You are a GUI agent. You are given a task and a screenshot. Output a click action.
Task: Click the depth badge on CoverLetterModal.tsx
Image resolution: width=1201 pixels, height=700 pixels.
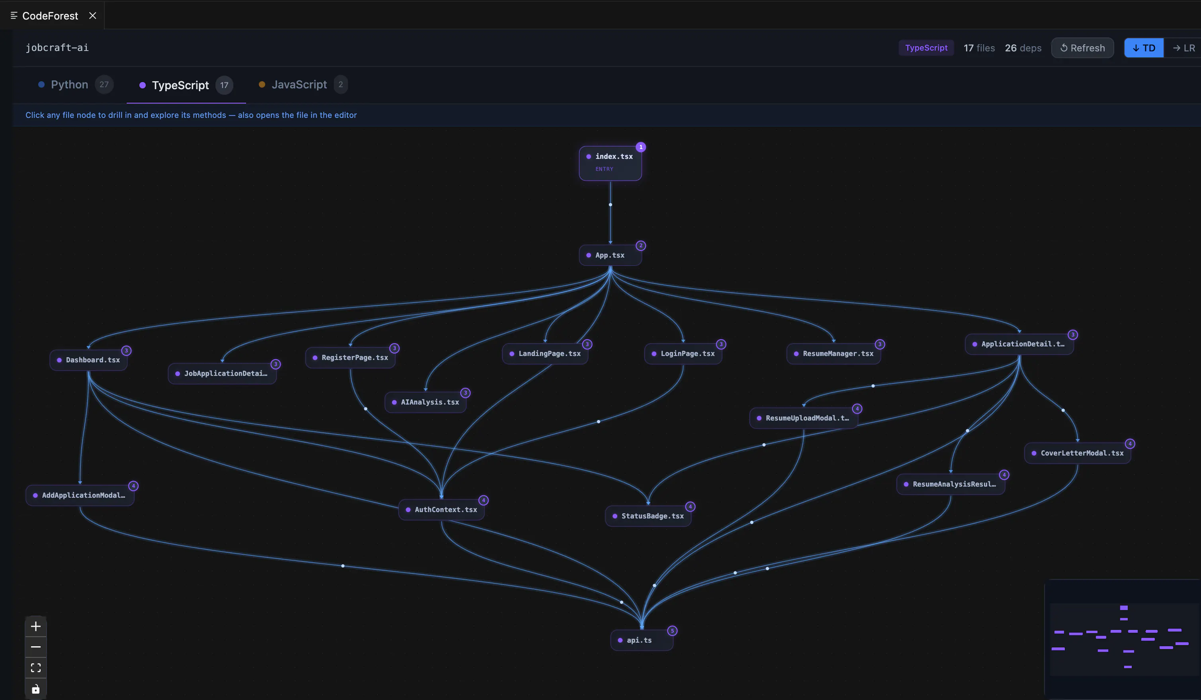tap(1129, 444)
